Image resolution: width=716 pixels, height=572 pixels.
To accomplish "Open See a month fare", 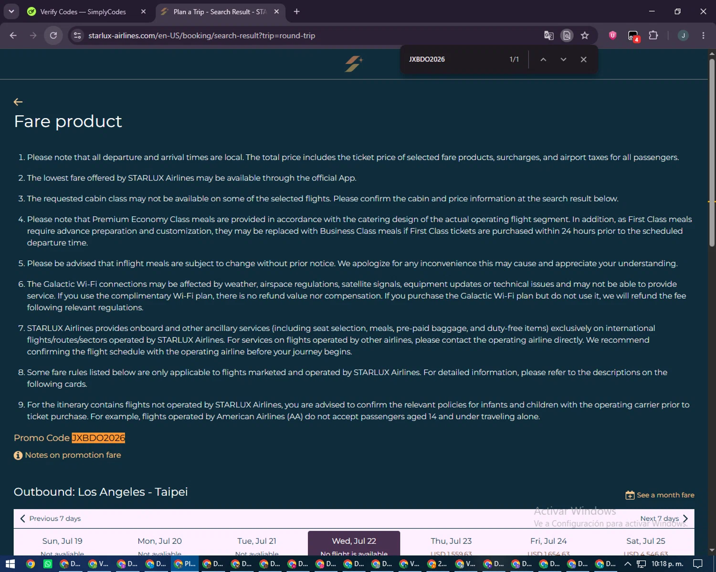I will [665, 495].
